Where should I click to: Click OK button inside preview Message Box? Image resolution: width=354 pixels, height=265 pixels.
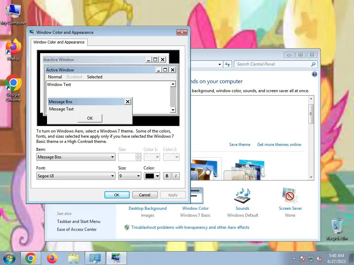click(x=90, y=118)
